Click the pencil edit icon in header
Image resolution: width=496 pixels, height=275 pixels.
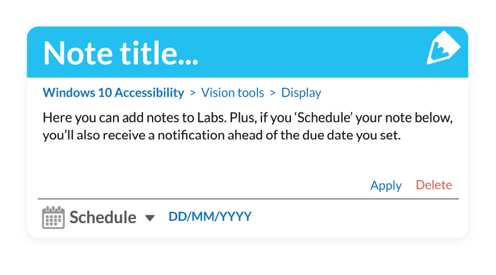(443, 48)
